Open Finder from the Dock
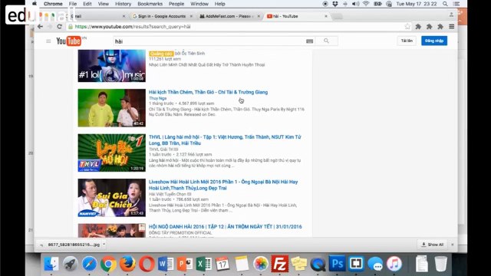 click(51, 264)
